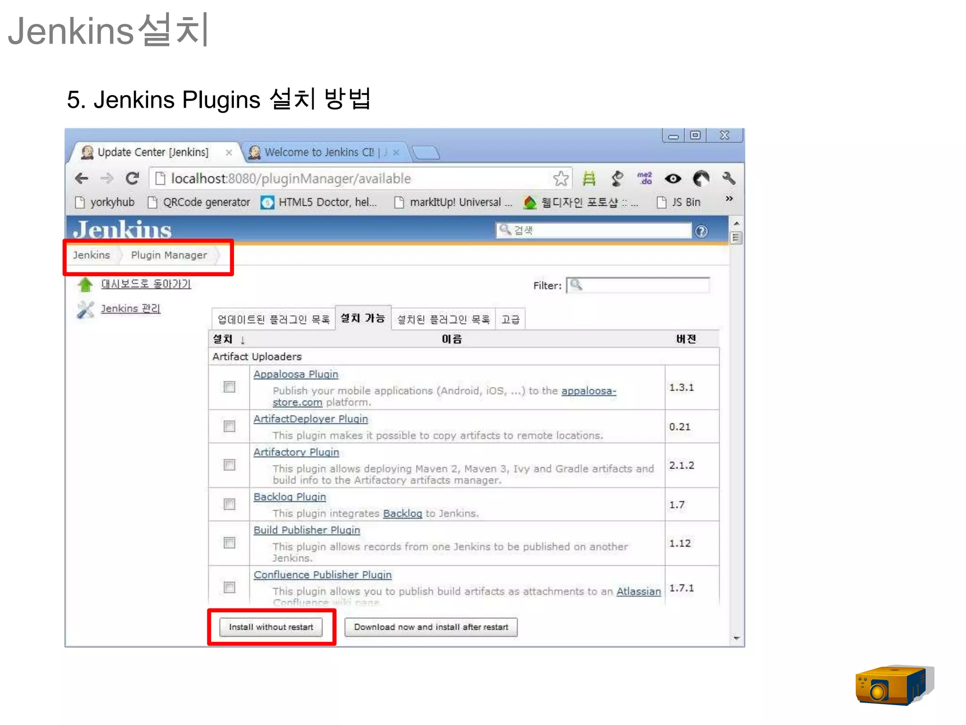Image resolution: width=966 pixels, height=725 pixels.
Task: Bookmark page with the star icon
Action: pyautogui.click(x=560, y=178)
